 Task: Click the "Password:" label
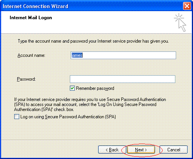[26, 79]
